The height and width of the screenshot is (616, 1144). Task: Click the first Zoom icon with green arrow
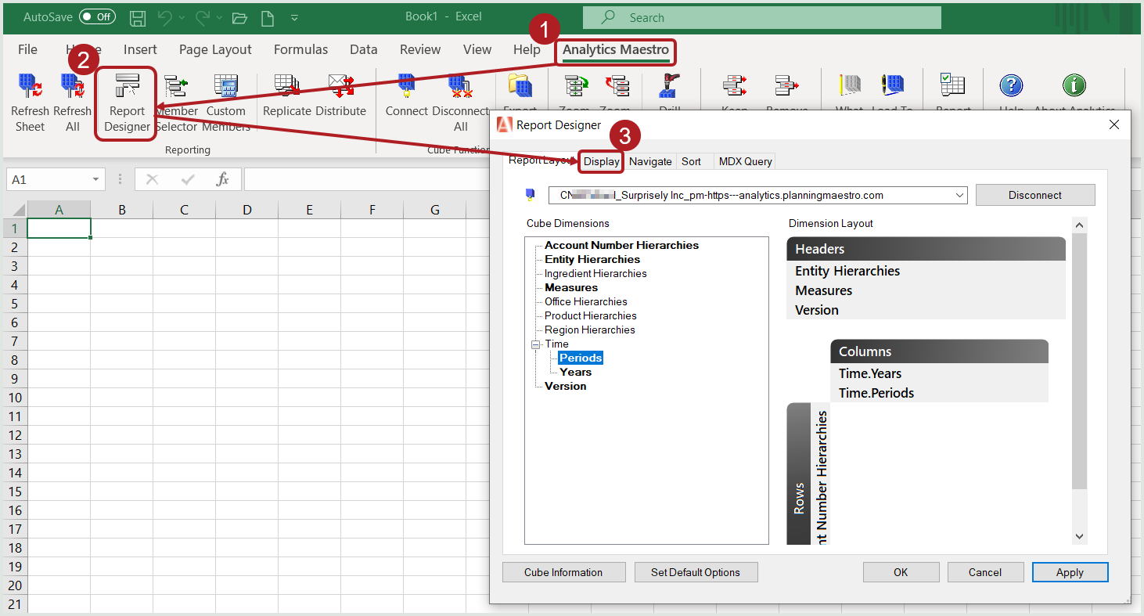[x=576, y=86]
